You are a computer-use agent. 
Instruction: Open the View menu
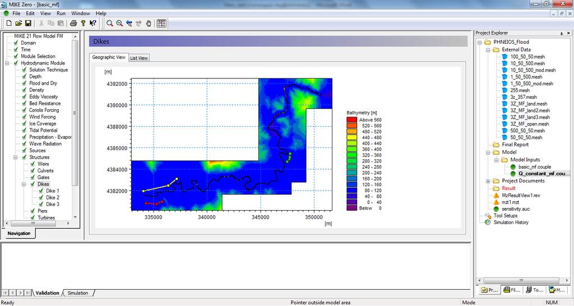pos(45,13)
